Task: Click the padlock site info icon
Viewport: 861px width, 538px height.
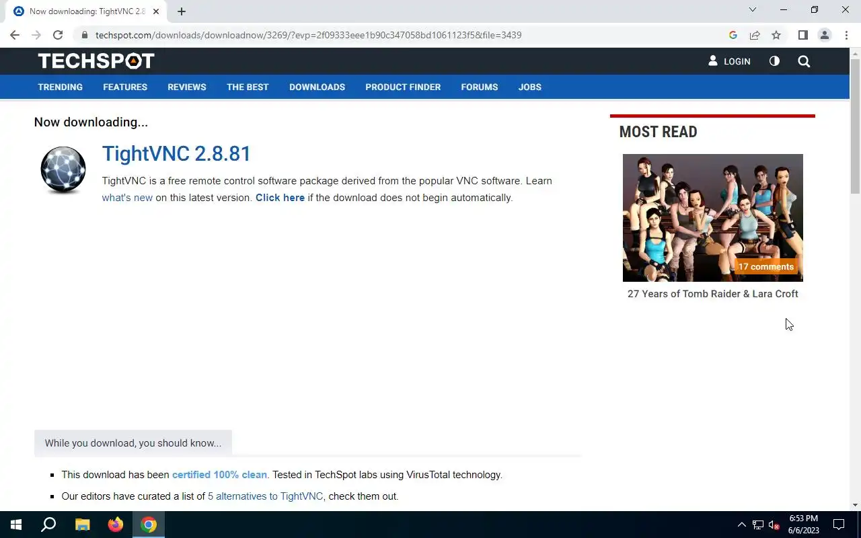Action: (x=84, y=35)
